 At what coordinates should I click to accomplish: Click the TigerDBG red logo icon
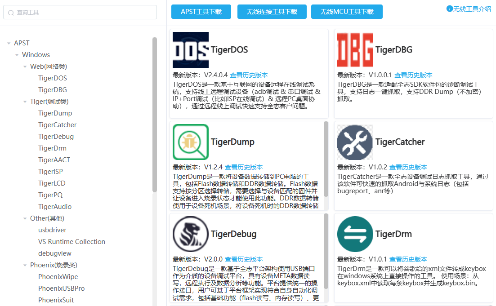click(355, 50)
